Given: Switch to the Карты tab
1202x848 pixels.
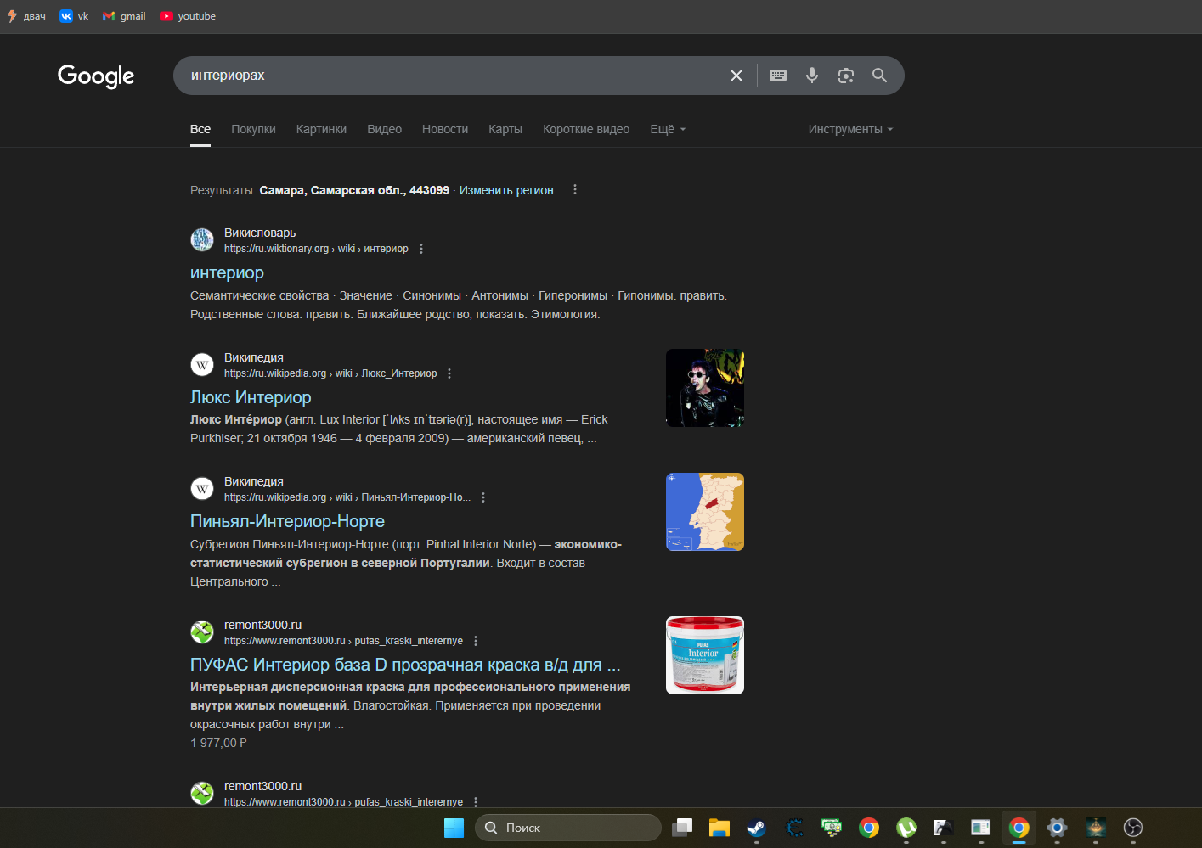Looking at the screenshot, I should 505,129.
